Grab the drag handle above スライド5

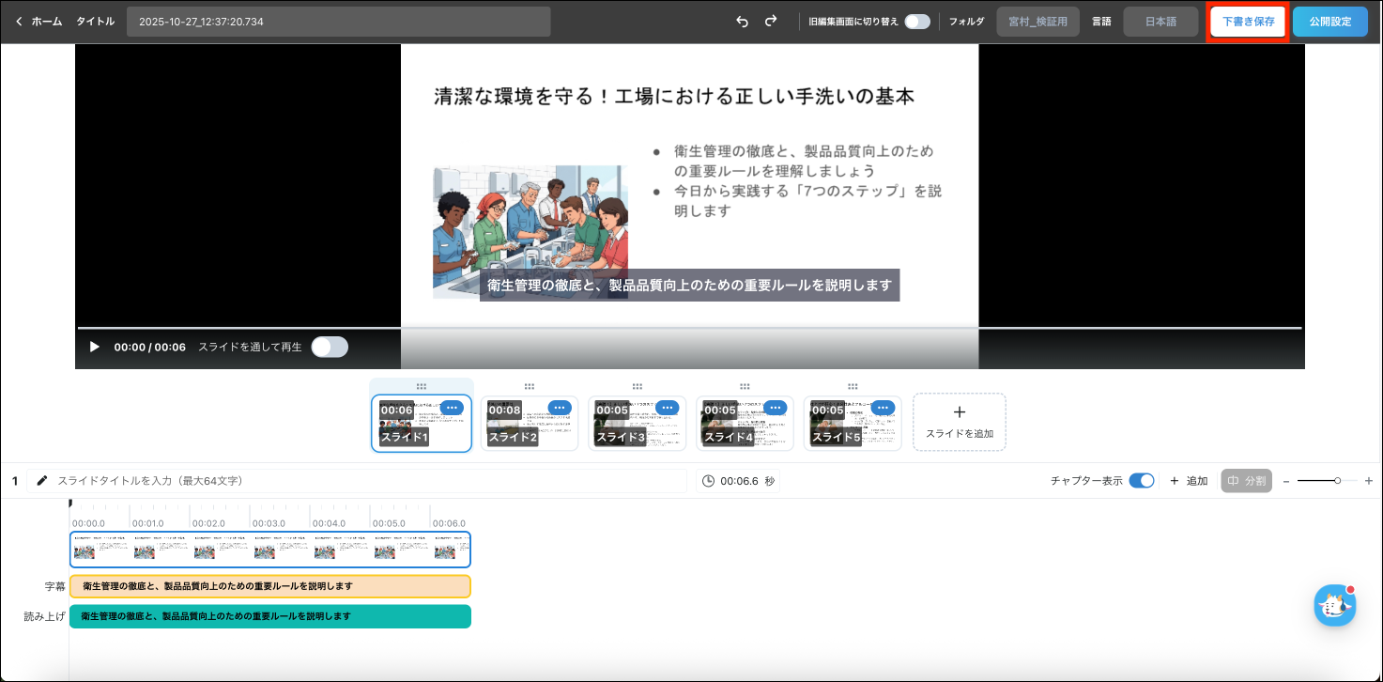point(853,386)
